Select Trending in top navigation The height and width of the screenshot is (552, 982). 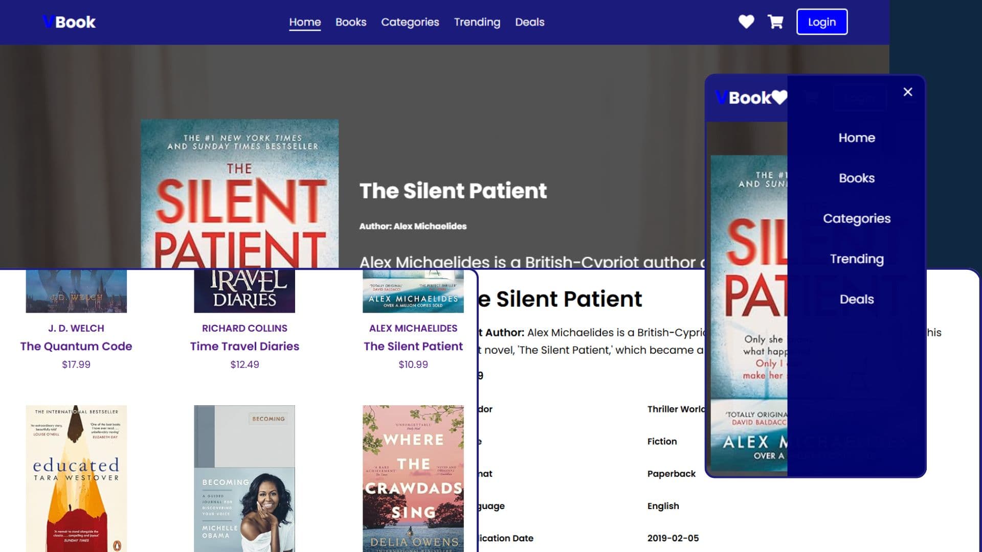[x=477, y=22]
